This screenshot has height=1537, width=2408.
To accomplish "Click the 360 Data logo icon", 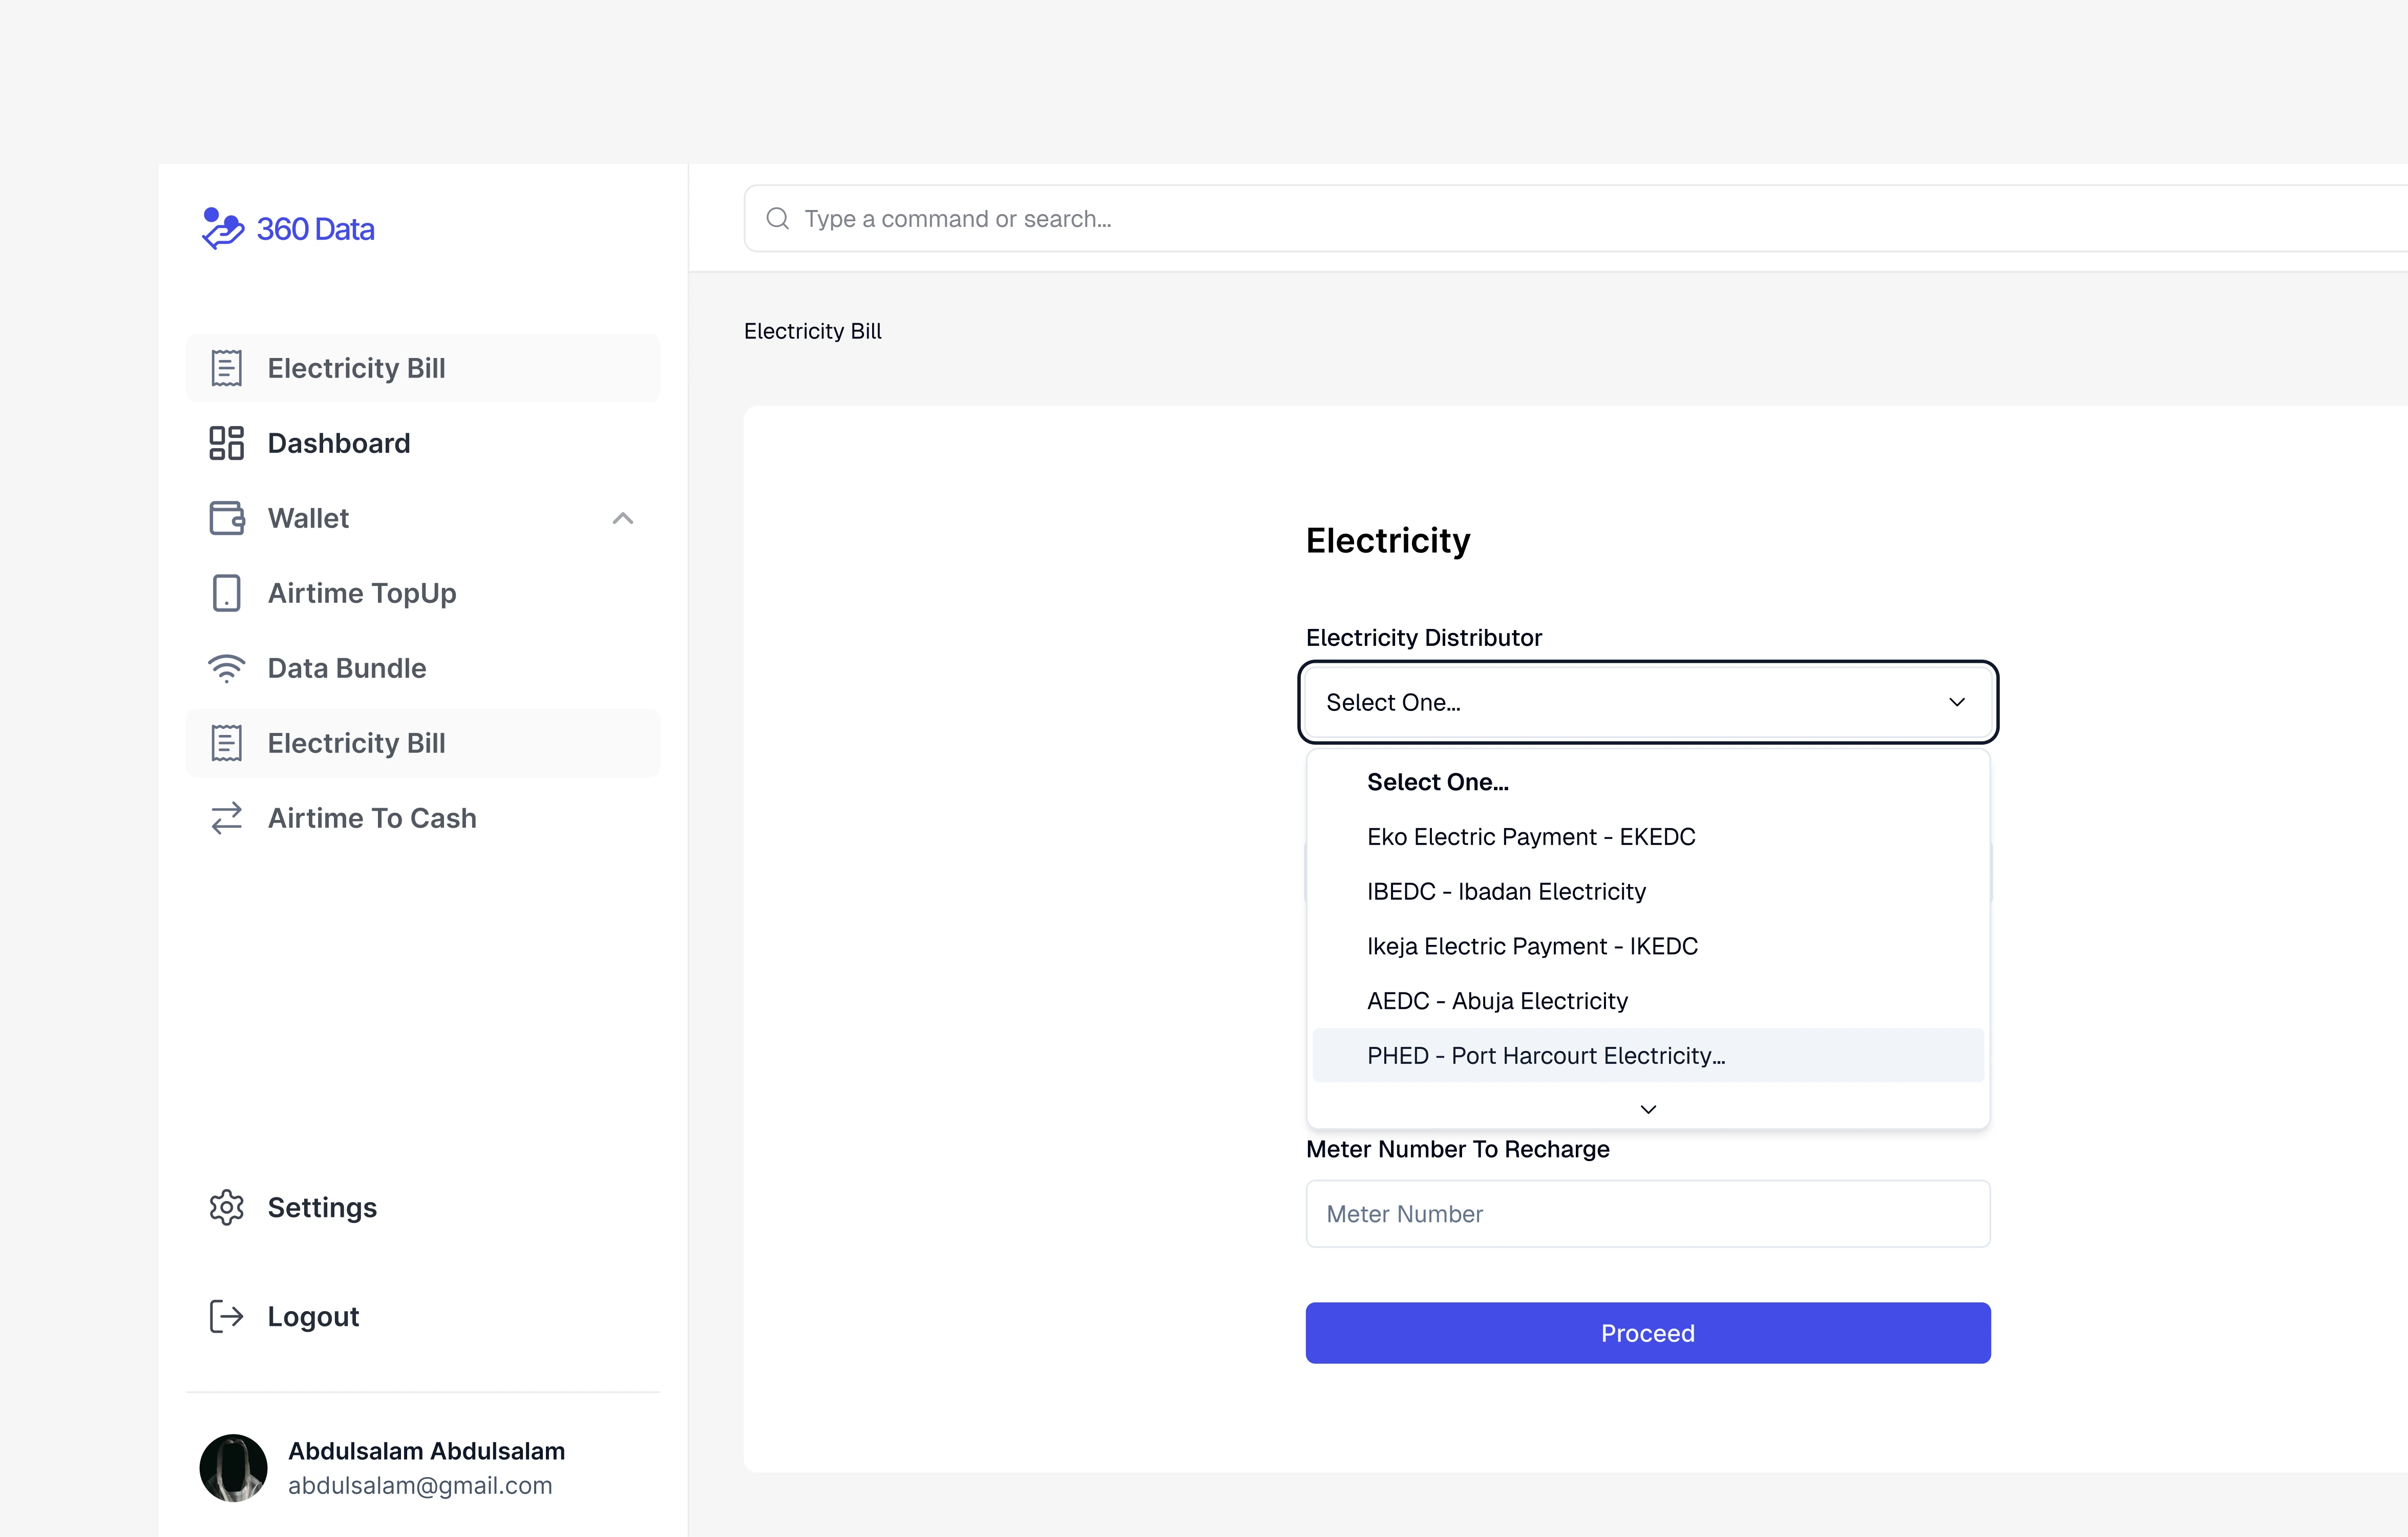I will pos(222,229).
